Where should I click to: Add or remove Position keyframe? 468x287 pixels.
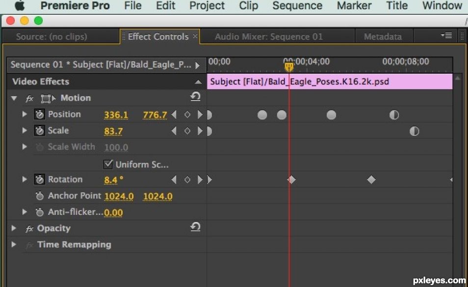(187, 115)
